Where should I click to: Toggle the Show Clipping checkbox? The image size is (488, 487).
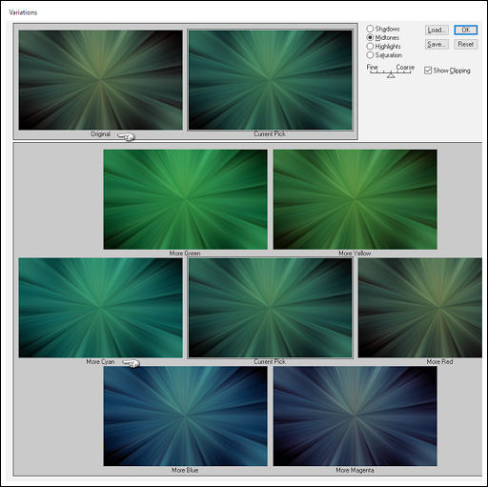[x=428, y=71]
